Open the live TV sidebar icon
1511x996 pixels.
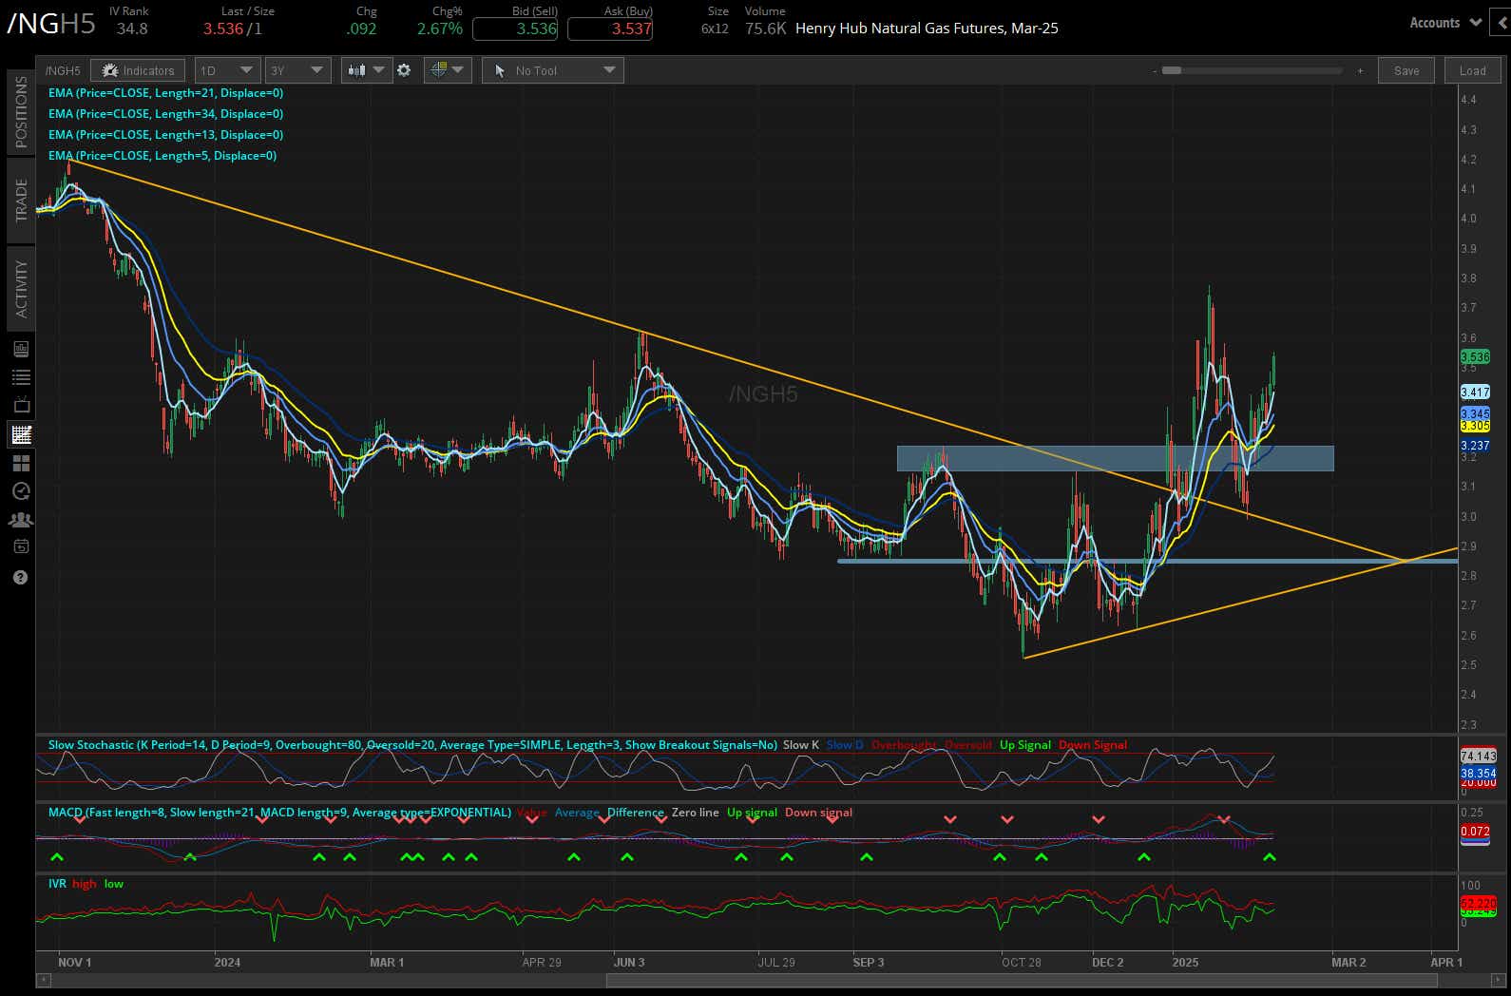pyautogui.click(x=21, y=406)
